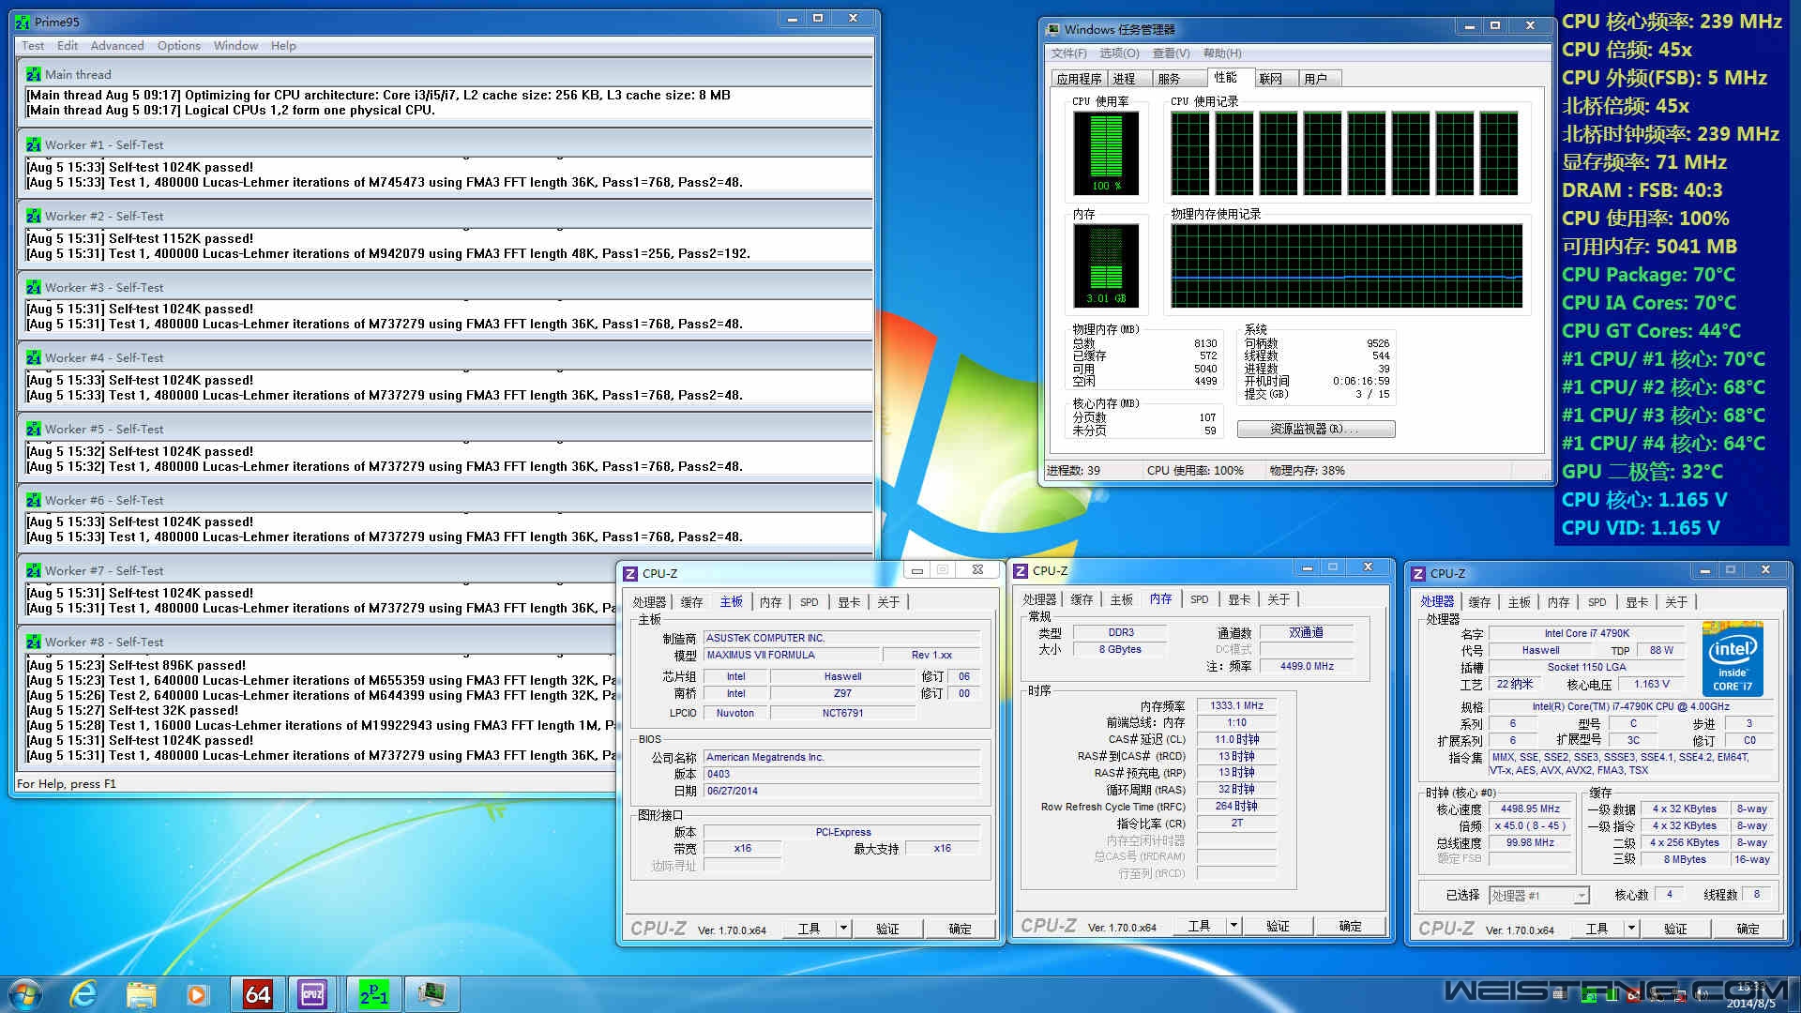The height and width of the screenshot is (1013, 1801).
Task: Click Worker #1 Self-Test window icon
Action: [34, 144]
